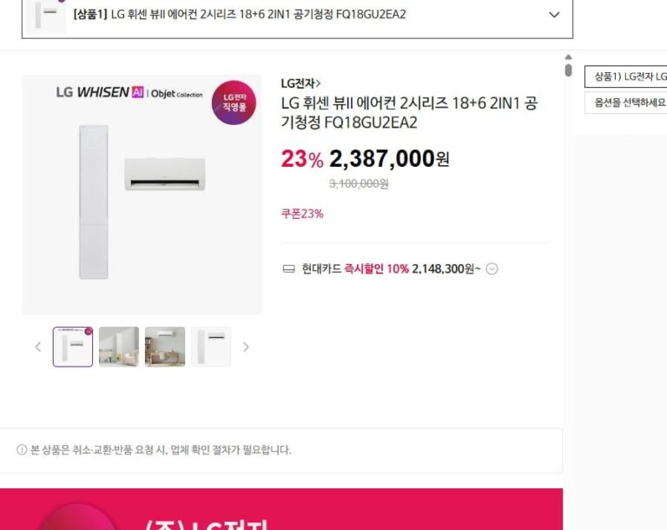
Task: Expand the 현대카드 즉시할인 details circle arrow
Action: [492, 269]
